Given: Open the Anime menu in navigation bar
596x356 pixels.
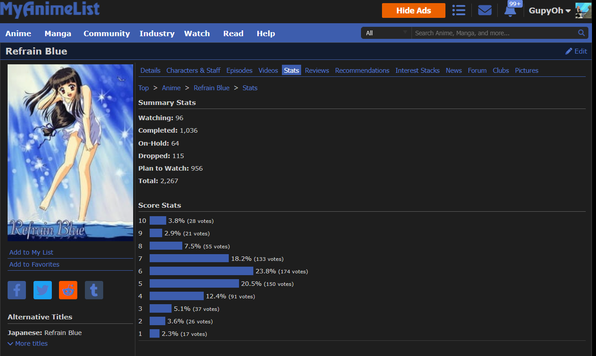Looking at the screenshot, I should [x=18, y=34].
